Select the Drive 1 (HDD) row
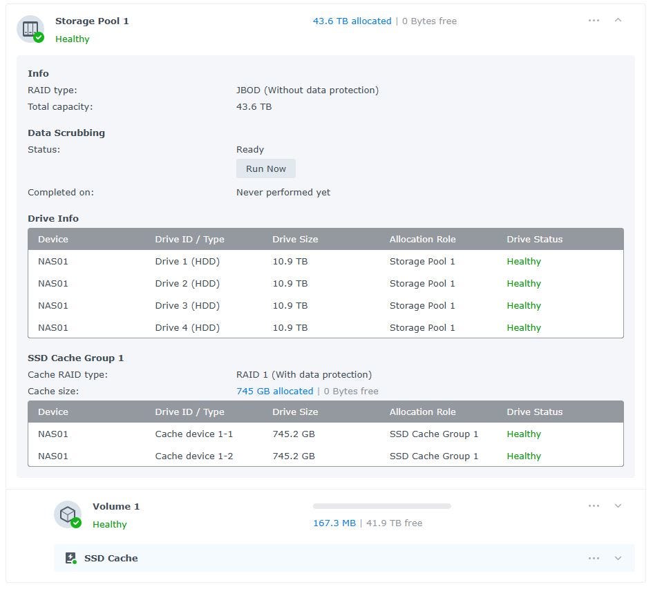The height and width of the screenshot is (589, 653). [x=187, y=261]
